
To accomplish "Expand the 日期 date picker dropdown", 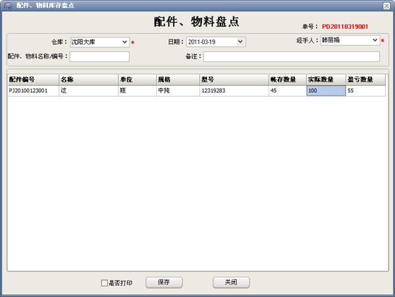I will 240,42.
